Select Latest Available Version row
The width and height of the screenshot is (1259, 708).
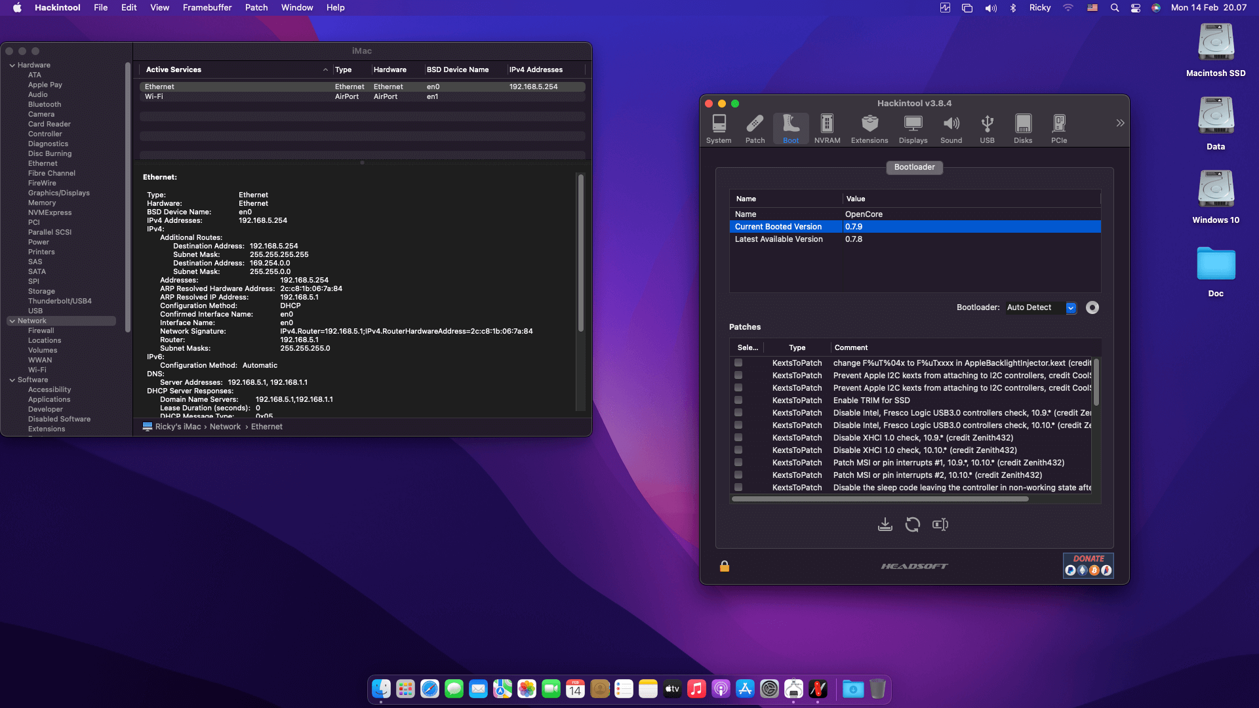point(915,239)
